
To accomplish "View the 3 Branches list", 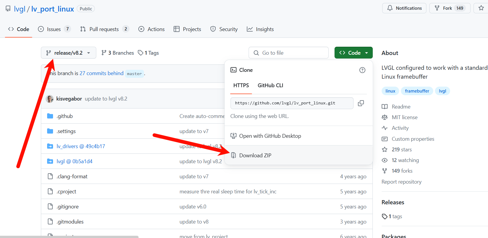I will [118, 53].
